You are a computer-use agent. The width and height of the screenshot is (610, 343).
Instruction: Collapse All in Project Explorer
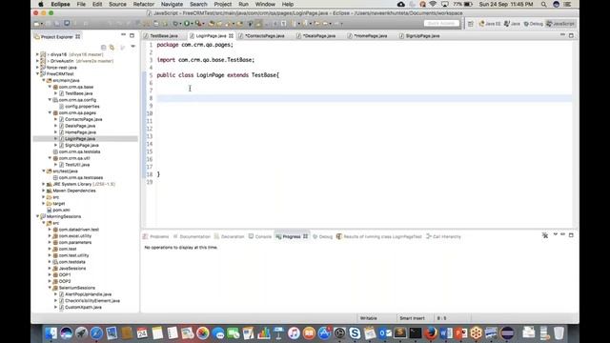point(104,47)
